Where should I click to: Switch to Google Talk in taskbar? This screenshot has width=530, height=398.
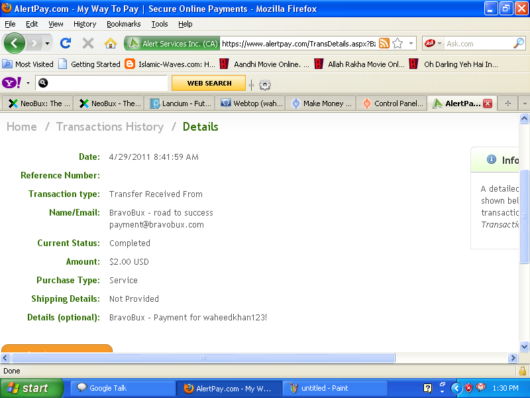[123, 388]
